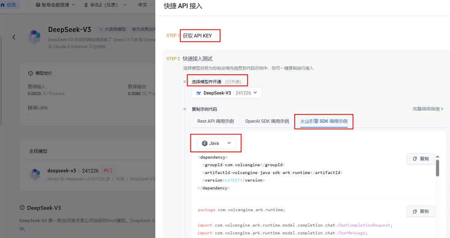Switch to OpenAI SDK 调用示例 tab

(x=267, y=121)
